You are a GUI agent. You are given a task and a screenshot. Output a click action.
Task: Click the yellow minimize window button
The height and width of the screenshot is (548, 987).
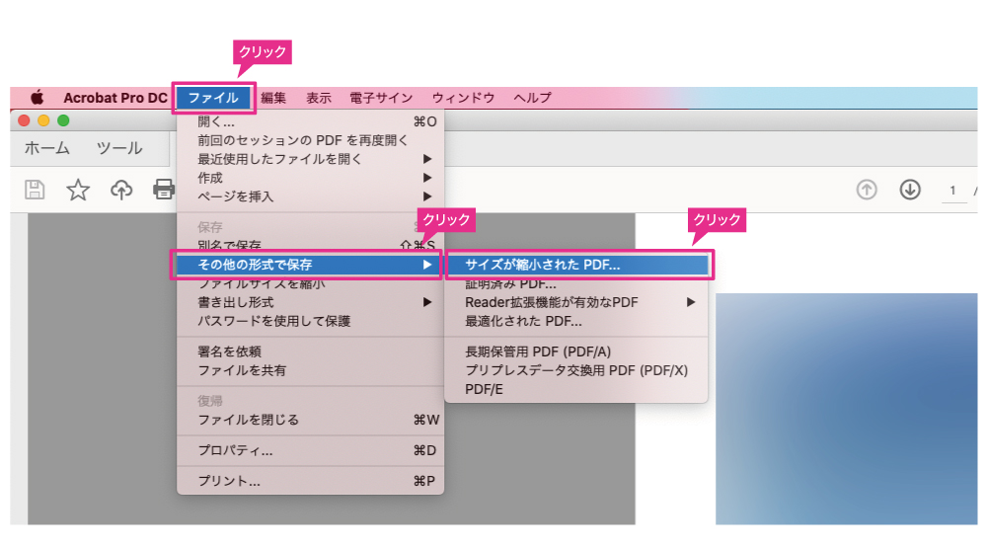[43, 120]
